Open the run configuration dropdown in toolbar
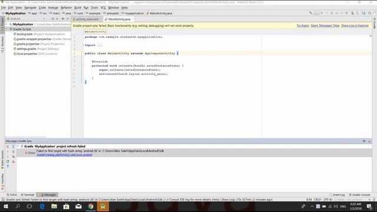 (316, 13)
